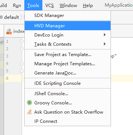The width and height of the screenshot is (133, 135).
Task: Collapse the code fold marker on line 1
Action: [x=22, y=42]
